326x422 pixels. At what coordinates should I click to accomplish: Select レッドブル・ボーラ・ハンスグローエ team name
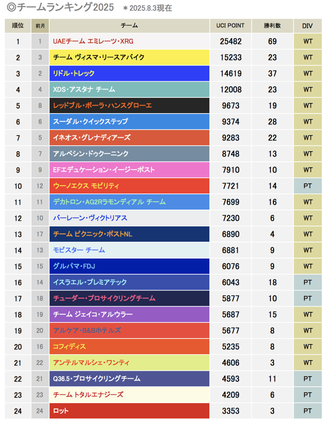tap(102, 105)
